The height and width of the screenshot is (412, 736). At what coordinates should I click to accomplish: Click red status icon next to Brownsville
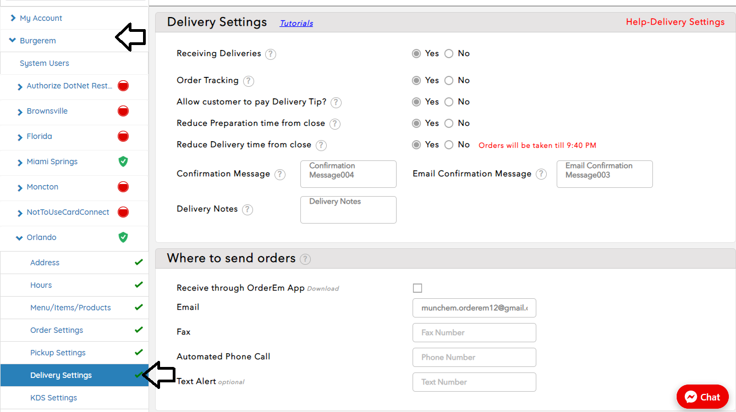click(x=123, y=111)
